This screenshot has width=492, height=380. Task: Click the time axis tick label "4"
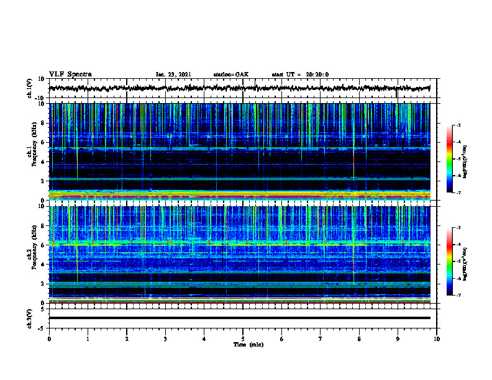tap(204, 339)
